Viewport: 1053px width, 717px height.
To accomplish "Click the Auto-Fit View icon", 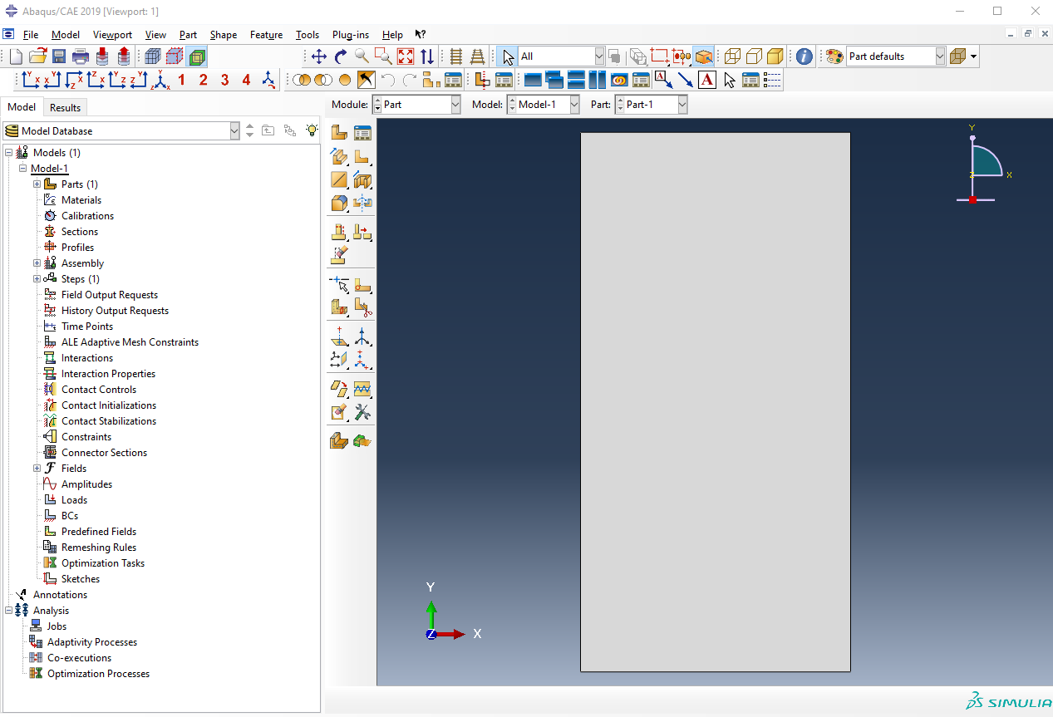I will 406,56.
